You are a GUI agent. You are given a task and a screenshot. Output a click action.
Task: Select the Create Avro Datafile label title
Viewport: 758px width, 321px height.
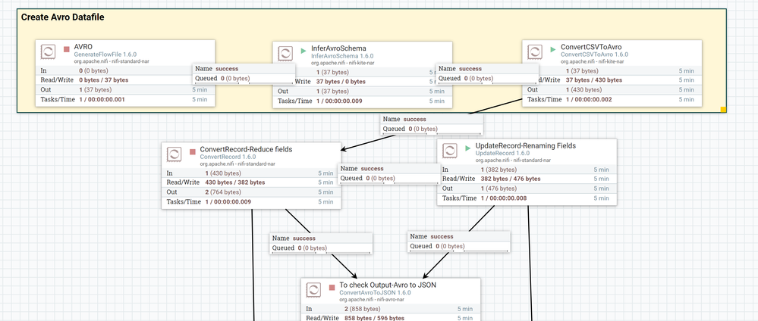pos(63,17)
